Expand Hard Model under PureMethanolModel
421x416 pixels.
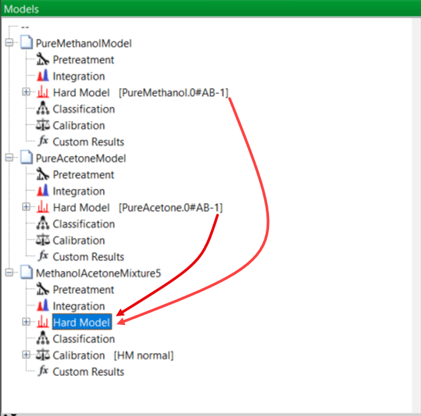tap(26, 92)
